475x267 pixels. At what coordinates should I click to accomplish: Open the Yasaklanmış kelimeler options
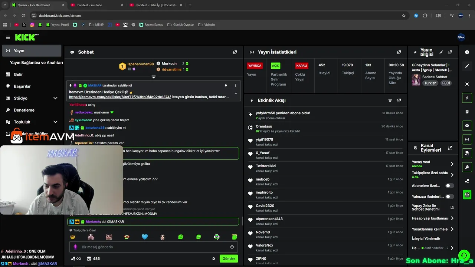pyautogui.click(x=452, y=229)
